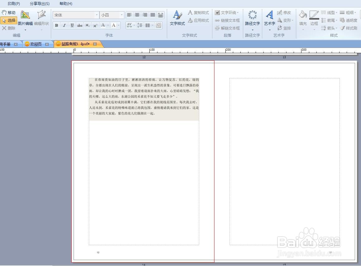The image size is (361, 266).
Task: Toggle Vertical text (竖排)
Action: click(x=284, y=28)
